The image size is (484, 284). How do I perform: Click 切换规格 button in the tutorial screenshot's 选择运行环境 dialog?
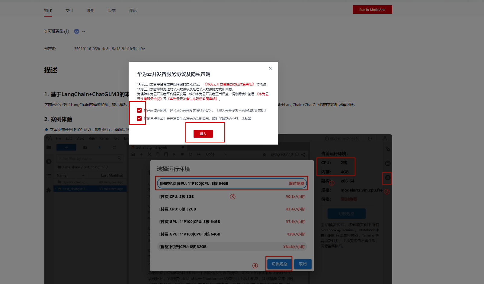(x=279, y=264)
